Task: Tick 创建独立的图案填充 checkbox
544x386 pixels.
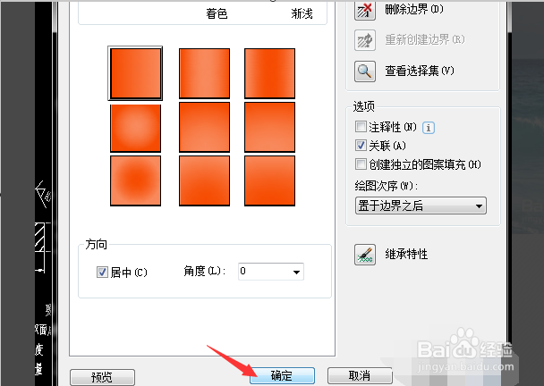Action: [361, 164]
